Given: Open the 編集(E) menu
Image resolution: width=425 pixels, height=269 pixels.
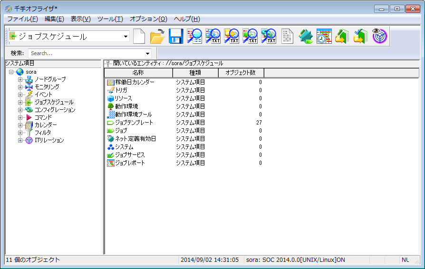Looking at the screenshot, I should tap(54, 19).
